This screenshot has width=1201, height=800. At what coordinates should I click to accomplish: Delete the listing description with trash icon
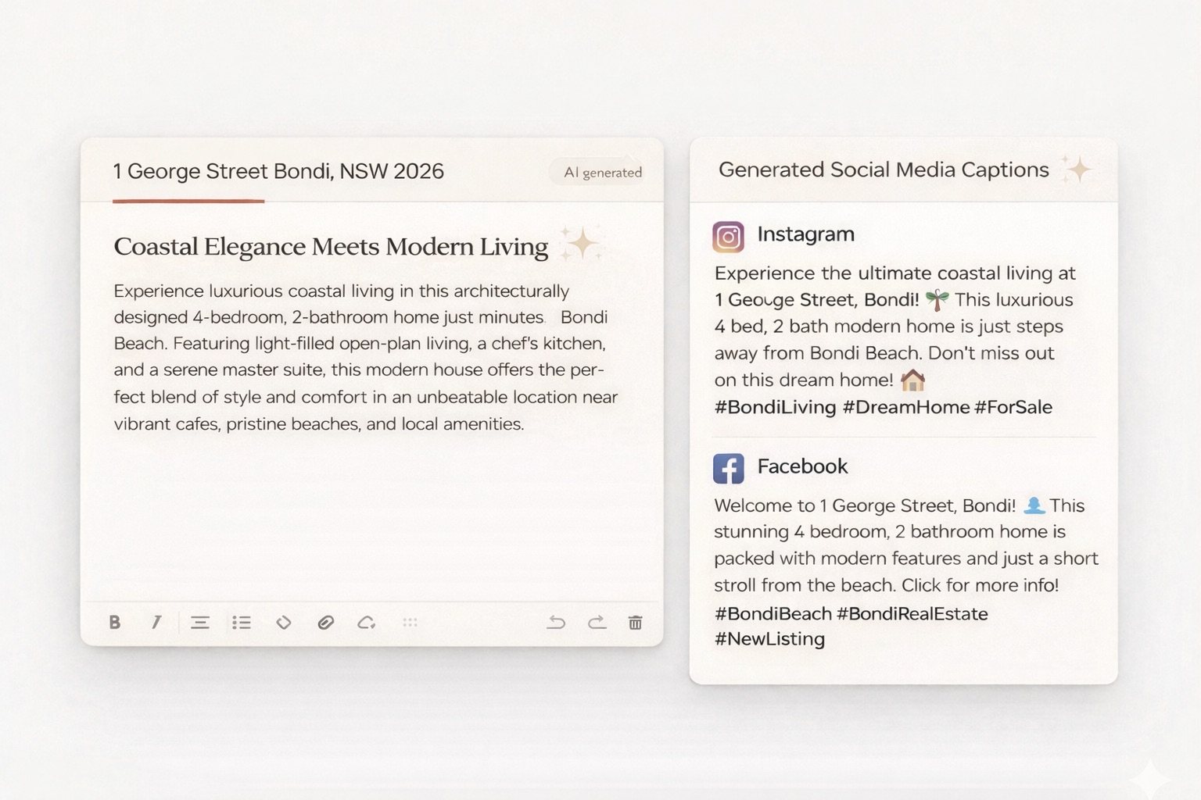click(x=636, y=623)
